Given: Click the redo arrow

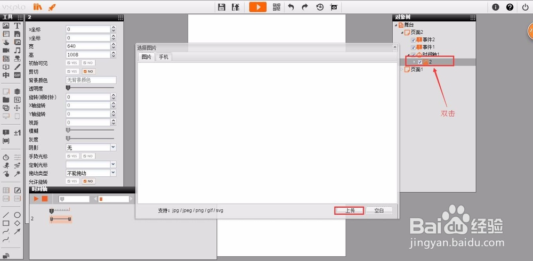Looking at the screenshot, I should pos(305,7).
